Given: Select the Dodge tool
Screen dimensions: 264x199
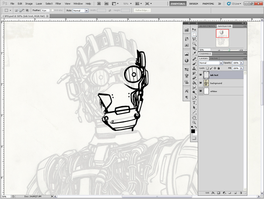Looking at the screenshot, I should click(x=194, y=92).
